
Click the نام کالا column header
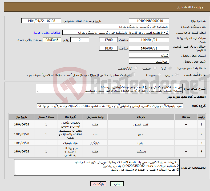pos(141,117)
